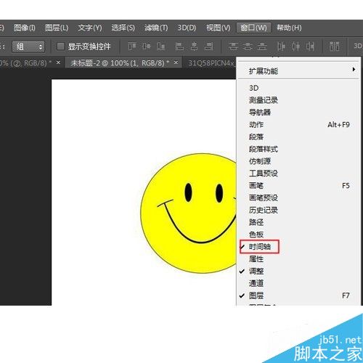Choose the 画笔预设 menu entry

pos(298,198)
